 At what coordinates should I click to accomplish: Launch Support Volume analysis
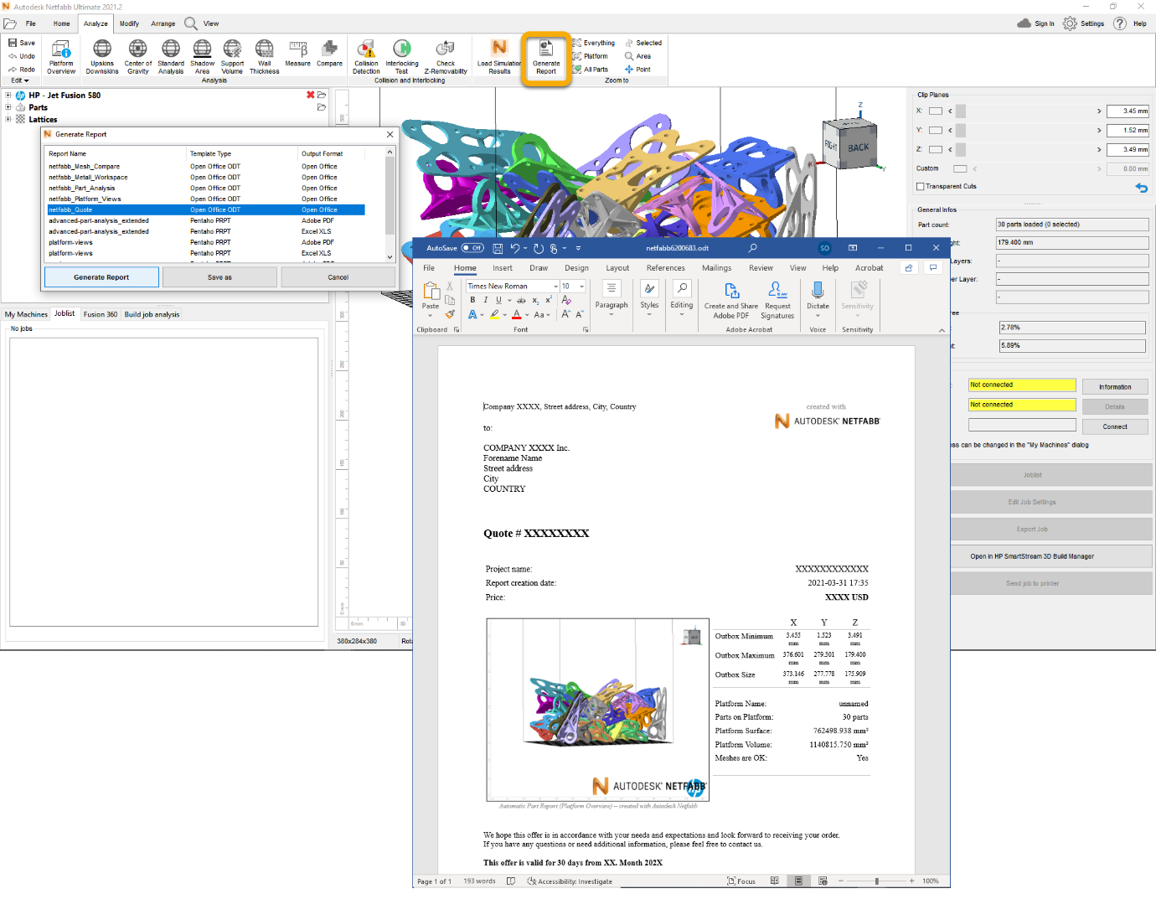pos(232,57)
